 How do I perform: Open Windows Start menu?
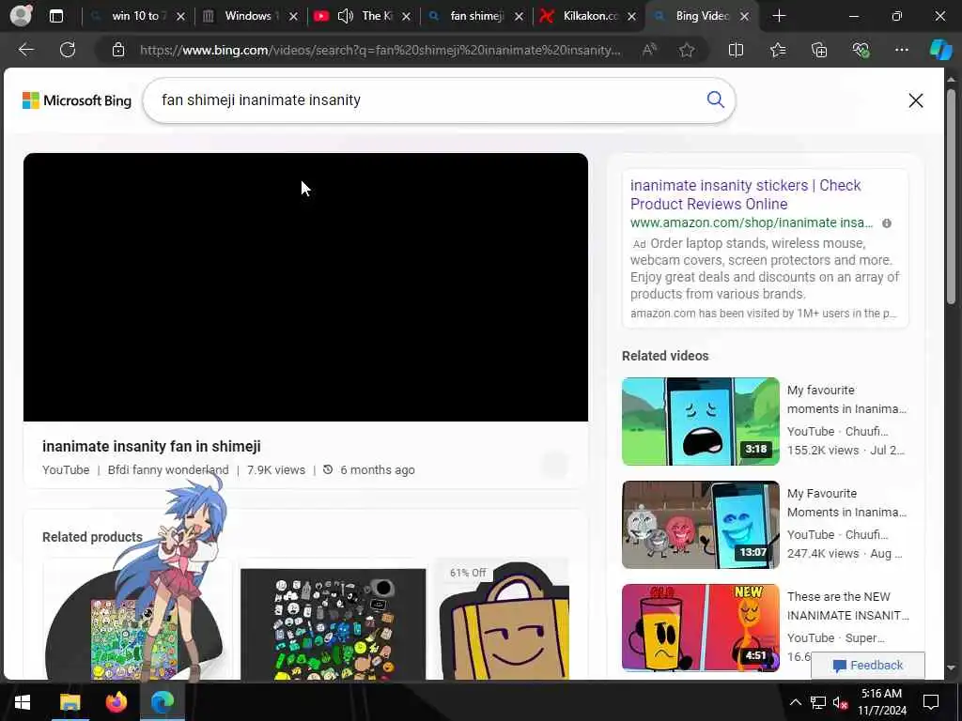tap(23, 702)
